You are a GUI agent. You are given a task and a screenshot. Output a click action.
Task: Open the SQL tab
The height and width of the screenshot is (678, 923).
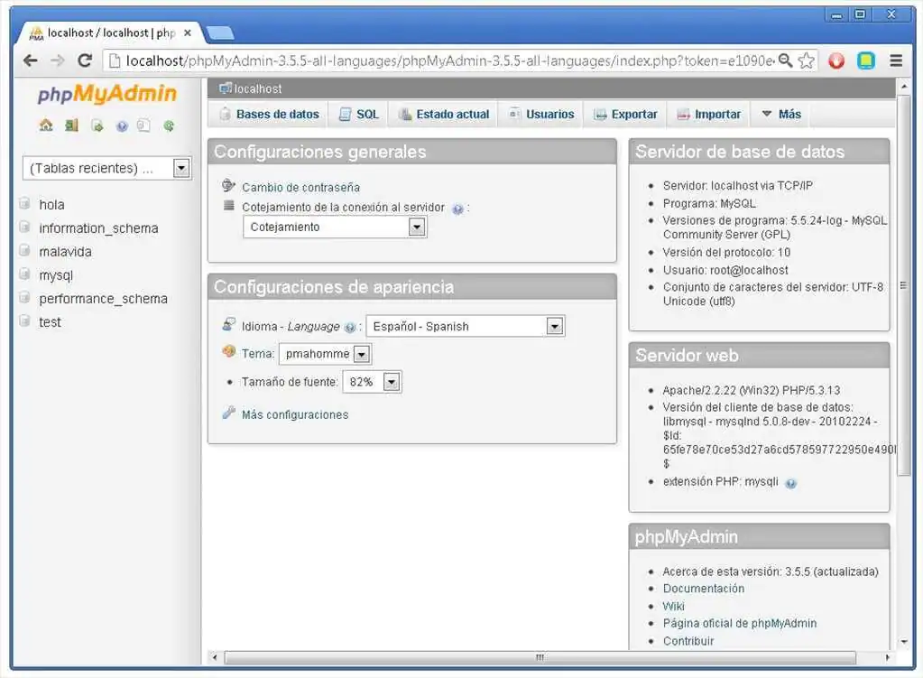point(358,115)
